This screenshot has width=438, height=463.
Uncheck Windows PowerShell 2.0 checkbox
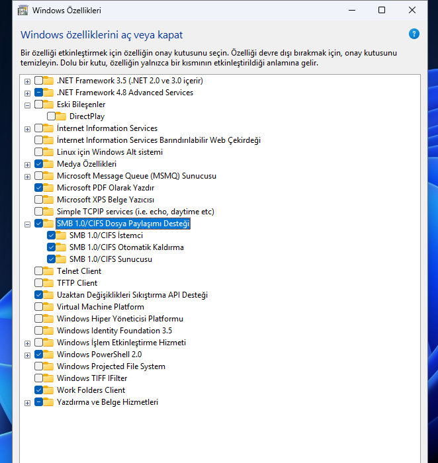[38, 354]
